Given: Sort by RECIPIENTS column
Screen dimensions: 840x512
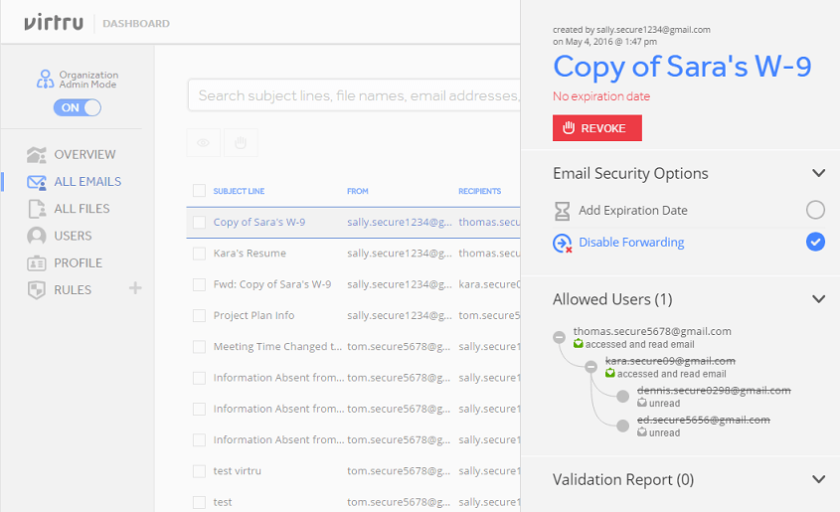Looking at the screenshot, I should coord(479,191).
